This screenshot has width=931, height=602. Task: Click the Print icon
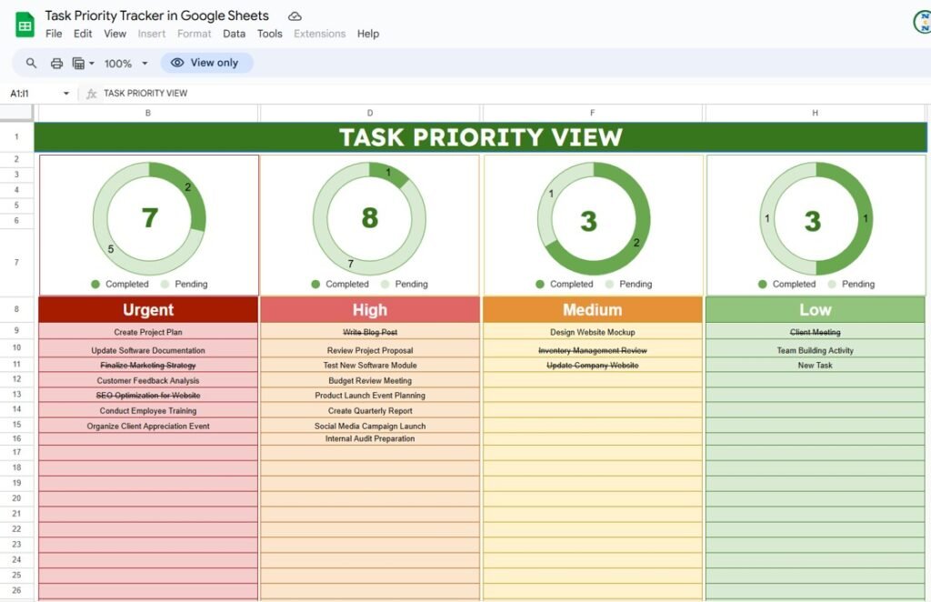55,63
